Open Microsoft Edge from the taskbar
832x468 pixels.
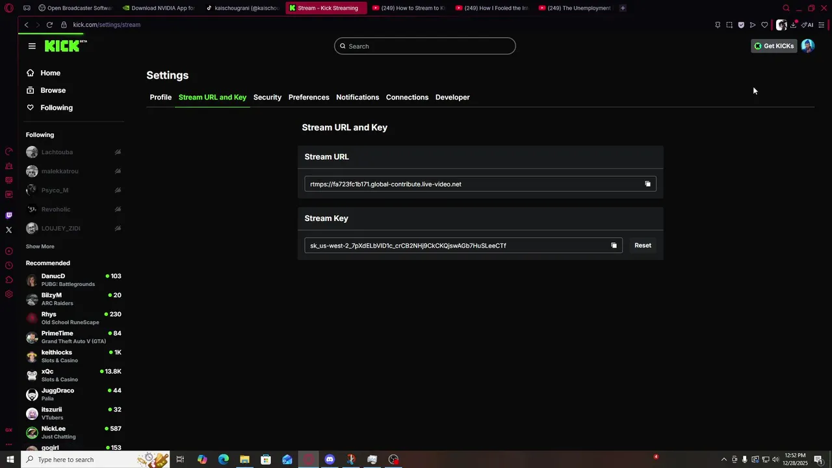point(224,460)
